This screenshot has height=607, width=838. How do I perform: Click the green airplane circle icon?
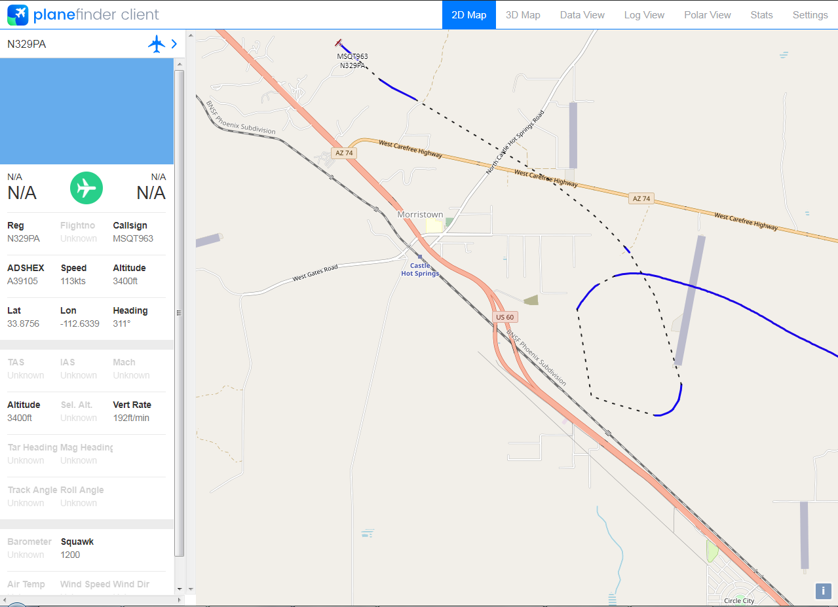point(86,188)
